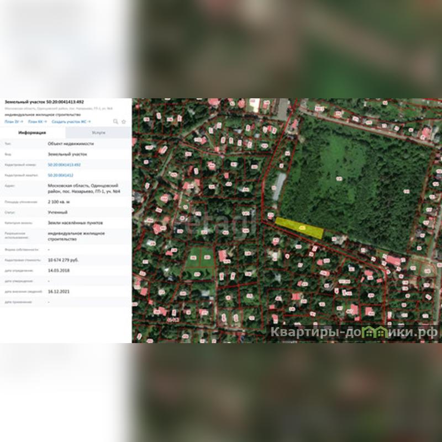Click the area value '2 100 кв. м'
This screenshot has height=442, width=442.
pyautogui.click(x=59, y=202)
